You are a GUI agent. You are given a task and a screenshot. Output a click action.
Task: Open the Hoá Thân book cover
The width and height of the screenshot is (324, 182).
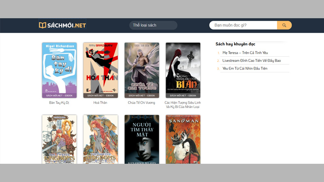click(100, 70)
